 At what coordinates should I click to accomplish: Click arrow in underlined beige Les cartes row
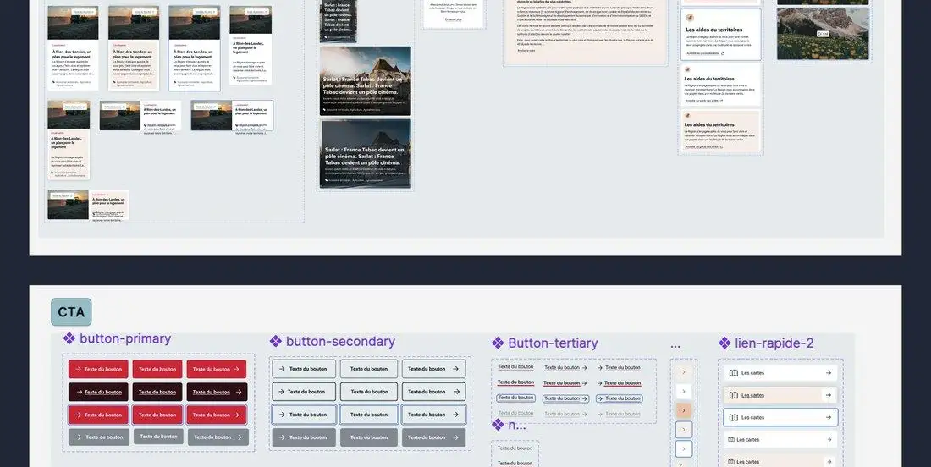pyautogui.click(x=829, y=395)
